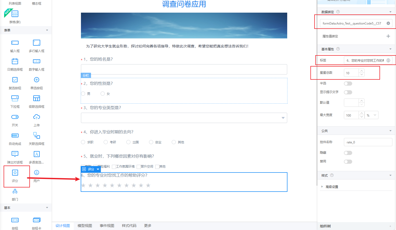This screenshot has height=230, width=396.
Task: Switch to 事件视图 tab
Action: [x=107, y=226]
